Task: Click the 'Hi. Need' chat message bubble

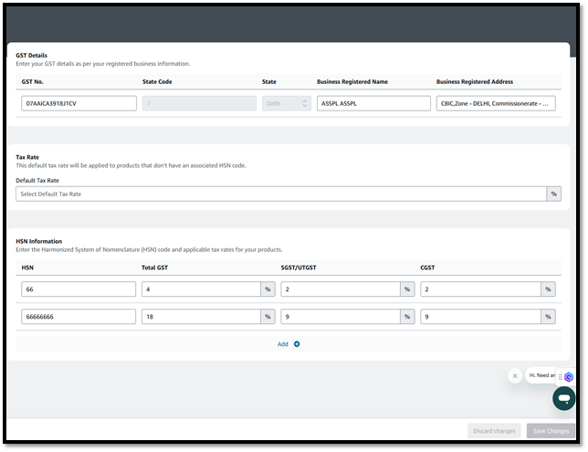Action: pos(541,375)
